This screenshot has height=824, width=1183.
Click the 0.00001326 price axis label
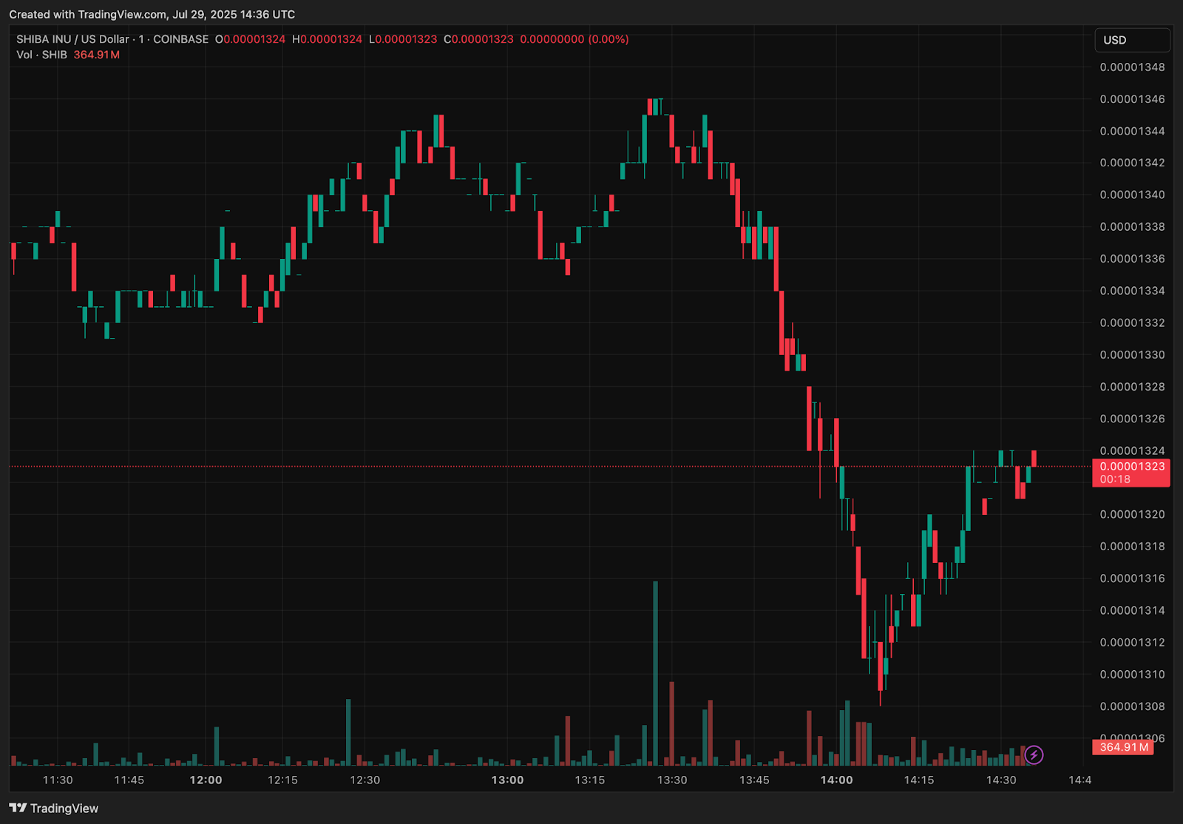point(1132,419)
